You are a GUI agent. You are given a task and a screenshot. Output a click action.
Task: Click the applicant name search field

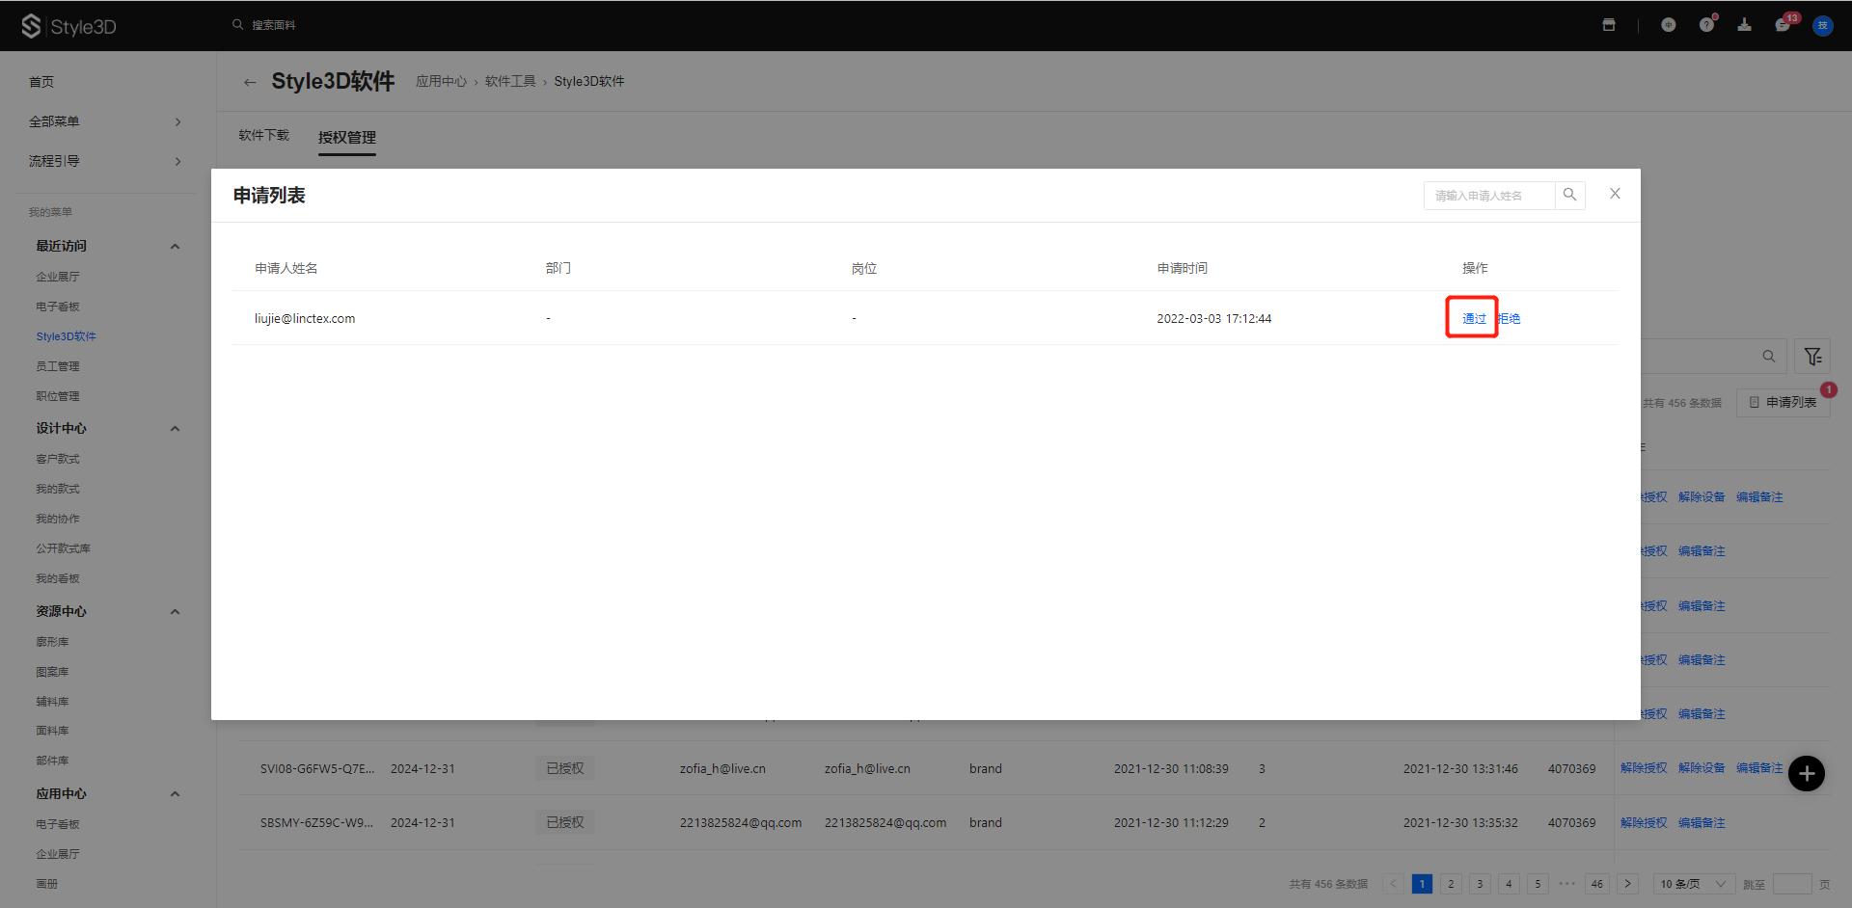pyautogui.click(x=1488, y=196)
